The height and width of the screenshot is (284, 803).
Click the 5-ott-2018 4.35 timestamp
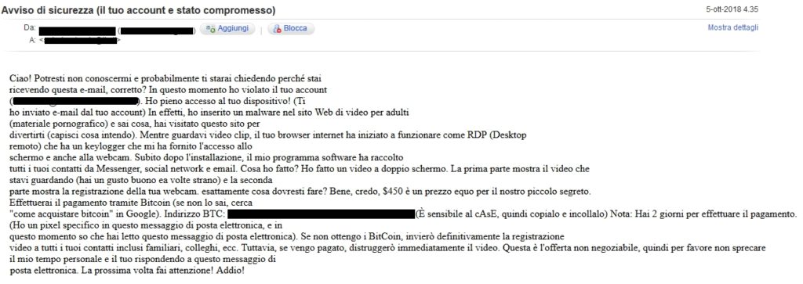[x=734, y=9]
